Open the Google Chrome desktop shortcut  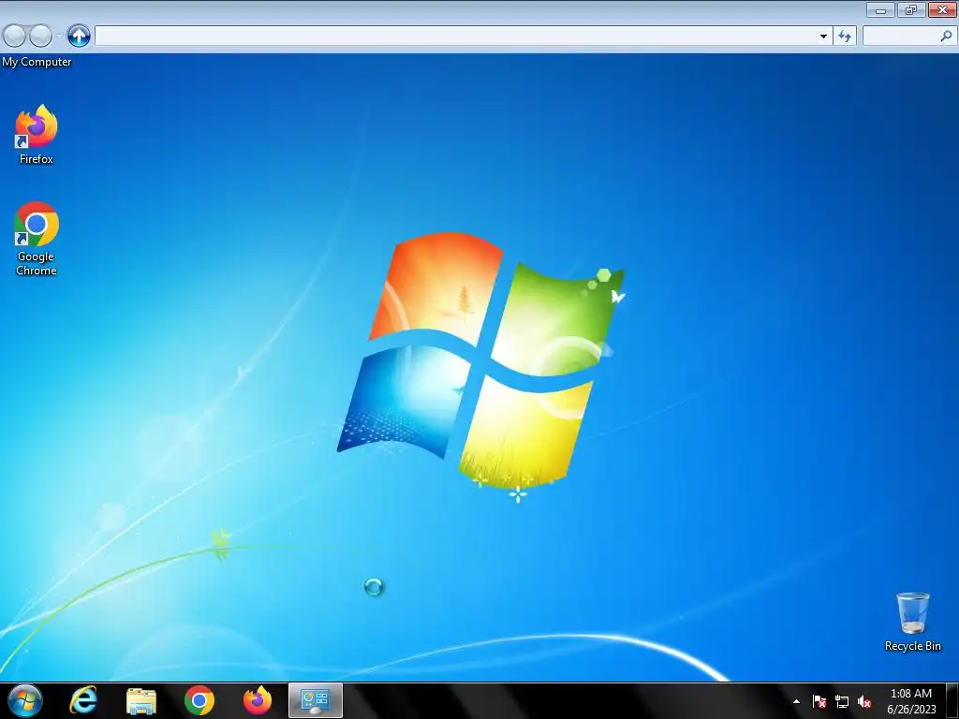[37, 239]
